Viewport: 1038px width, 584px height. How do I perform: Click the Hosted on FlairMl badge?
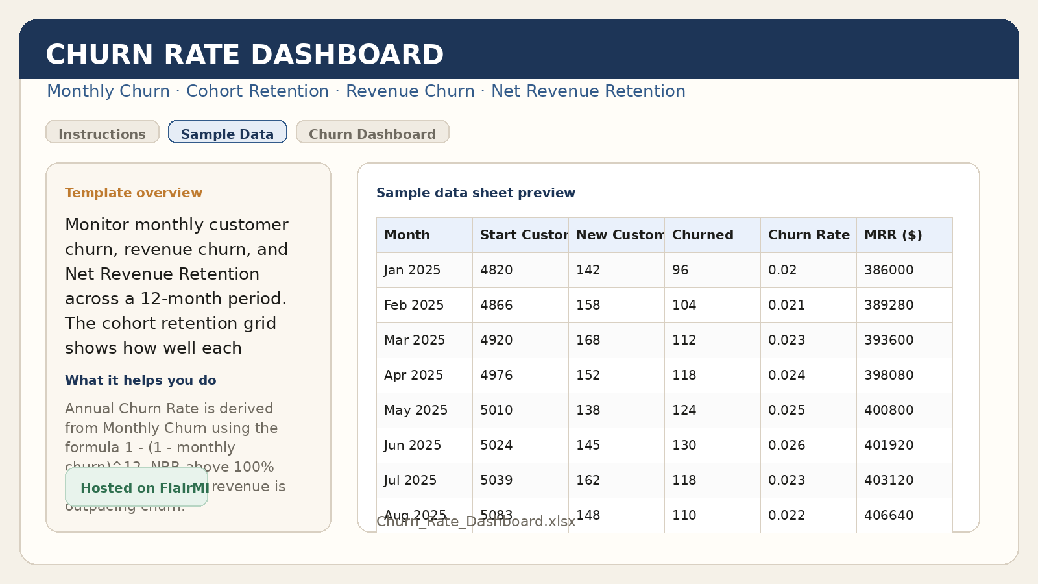136,488
